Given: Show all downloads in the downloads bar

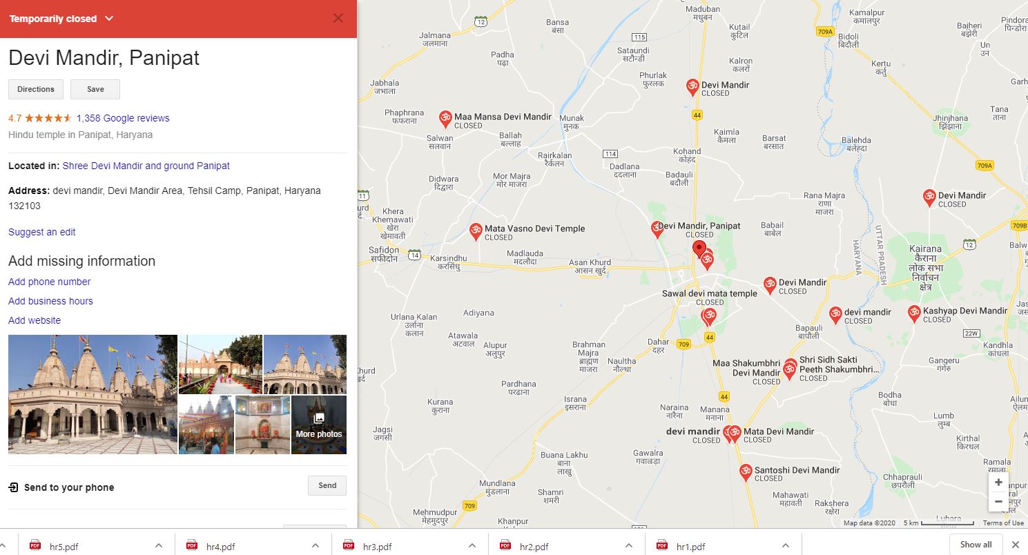Looking at the screenshot, I should point(976,545).
